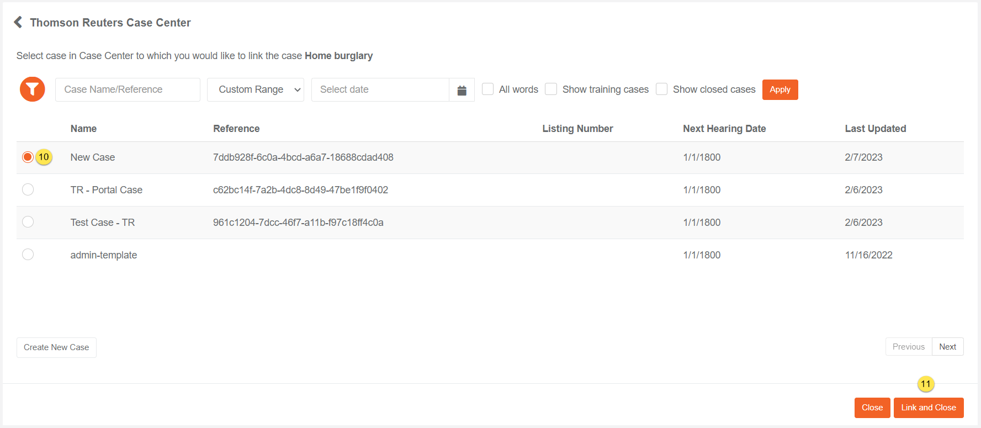Select the Test Case - TR radio button

click(28, 222)
